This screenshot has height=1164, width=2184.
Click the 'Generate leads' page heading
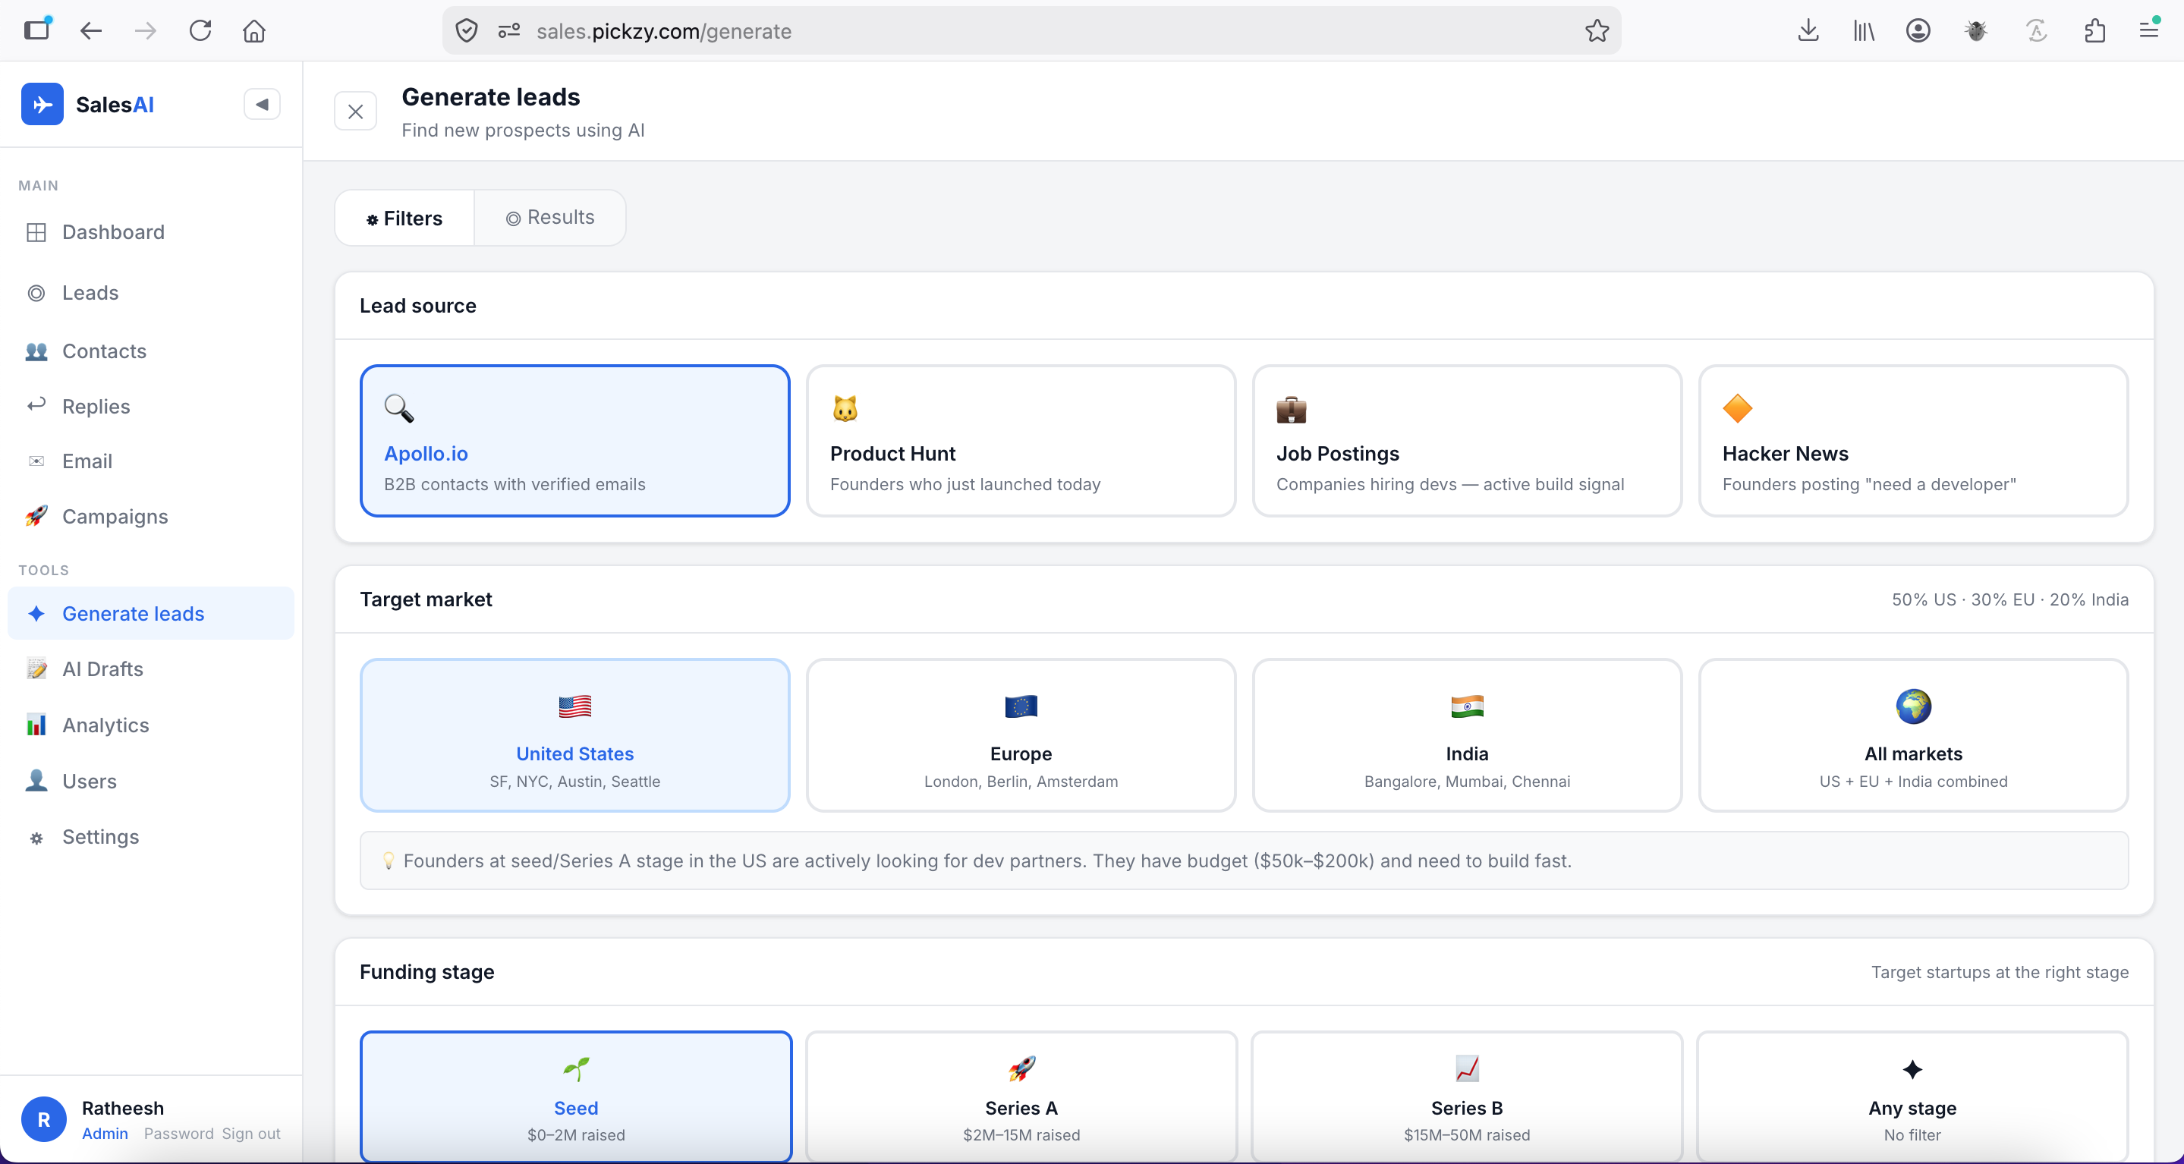[x=491, y=96]
